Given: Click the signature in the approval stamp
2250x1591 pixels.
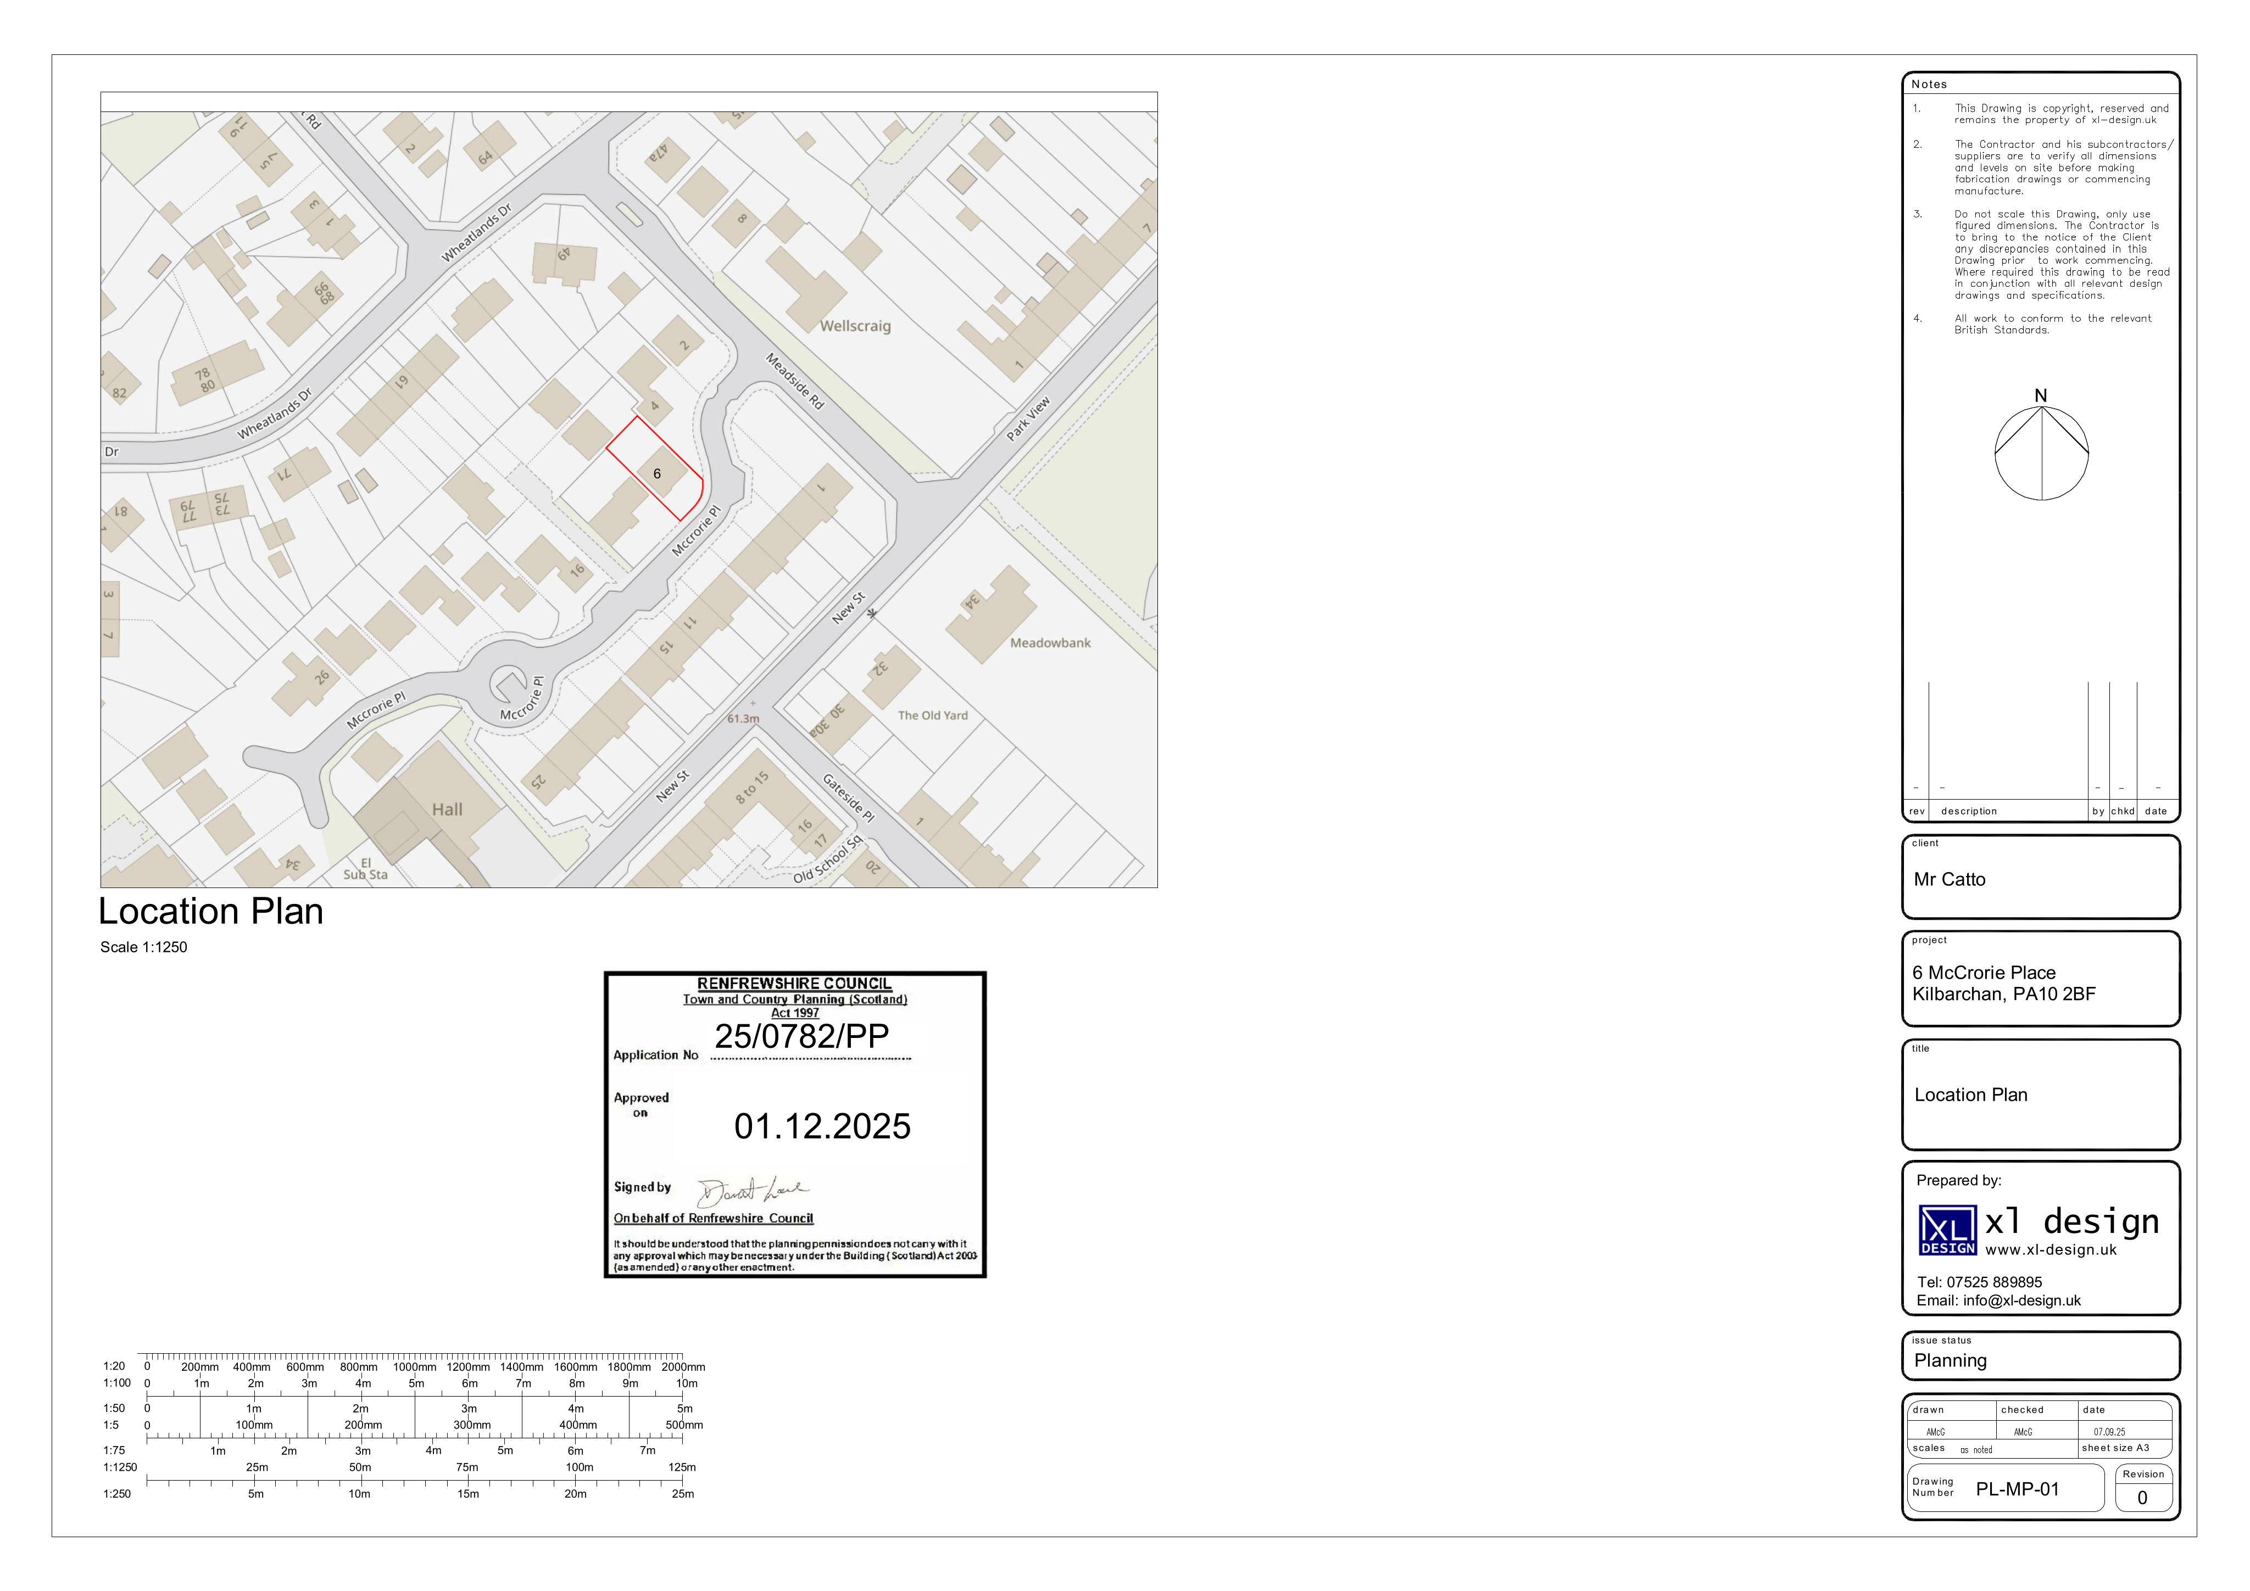Looking at the screenshot, I should tap(753, 1191).
